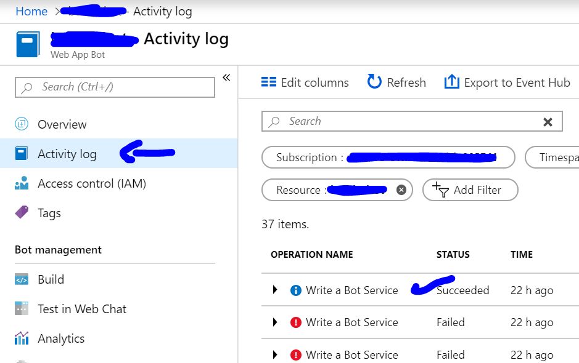Open the Timespan filter pill

[x=552, y=158]
